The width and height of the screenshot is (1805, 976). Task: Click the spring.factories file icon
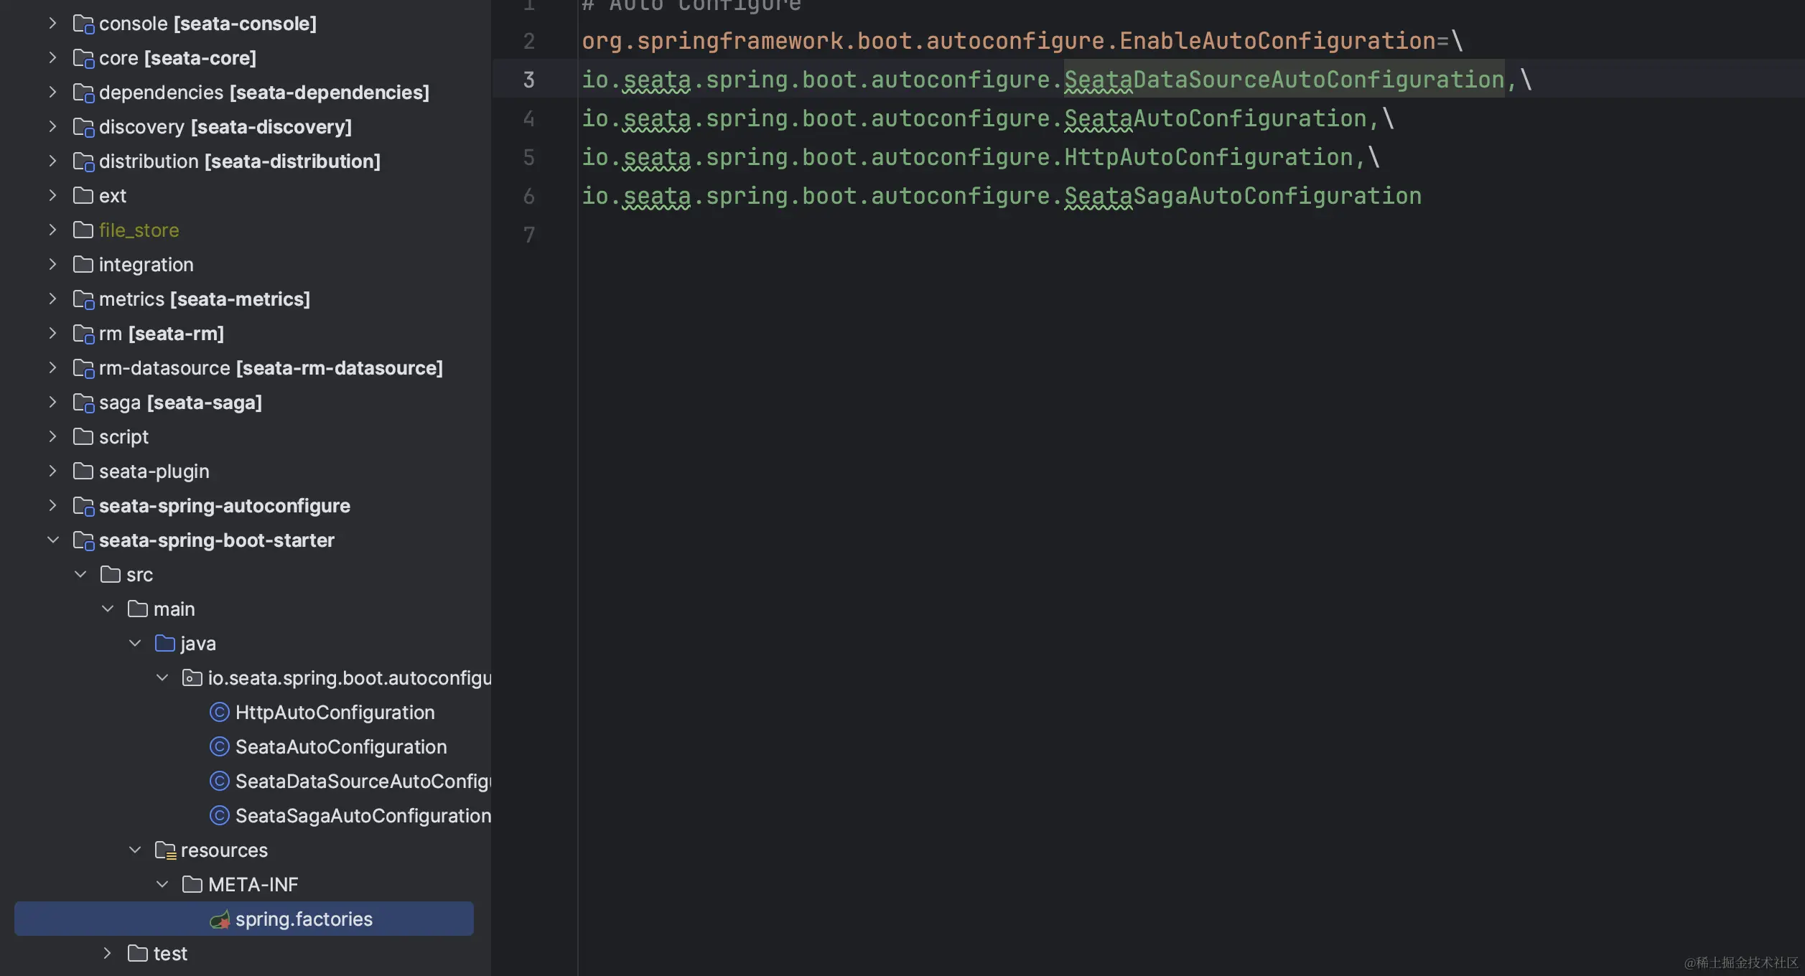click(219, 919)
